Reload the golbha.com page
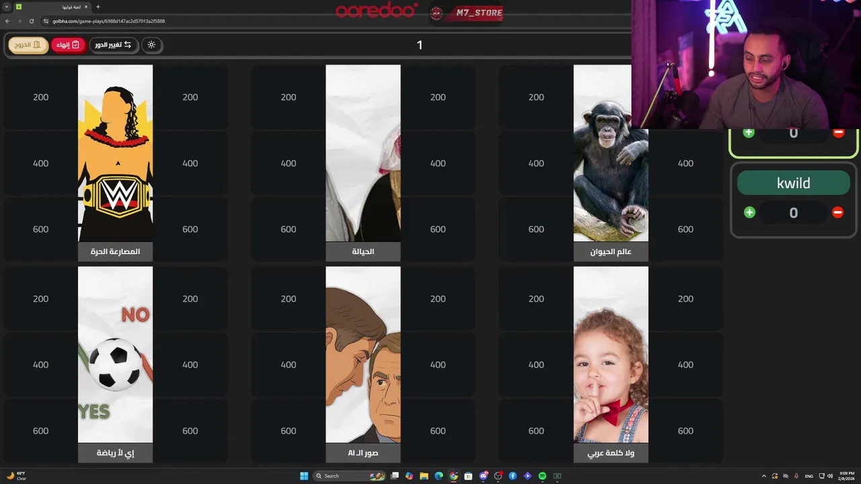 click(31, 21)
